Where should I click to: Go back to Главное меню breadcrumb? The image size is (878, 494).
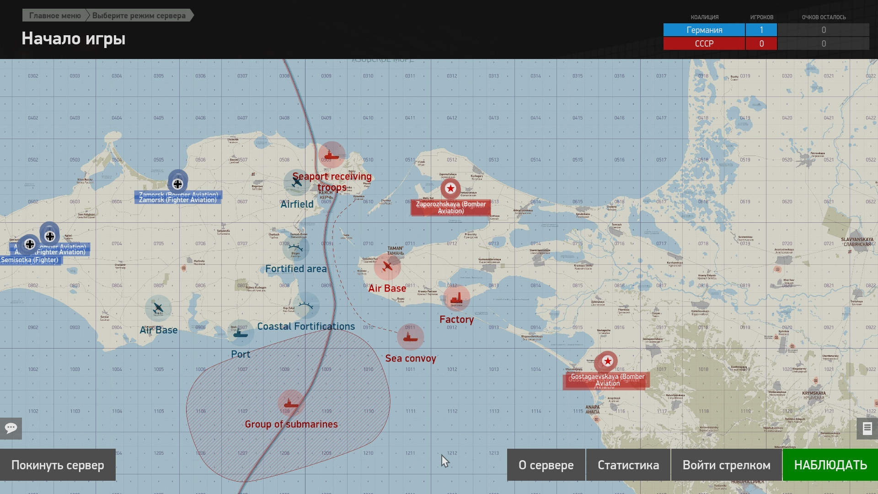coord(55,16)
